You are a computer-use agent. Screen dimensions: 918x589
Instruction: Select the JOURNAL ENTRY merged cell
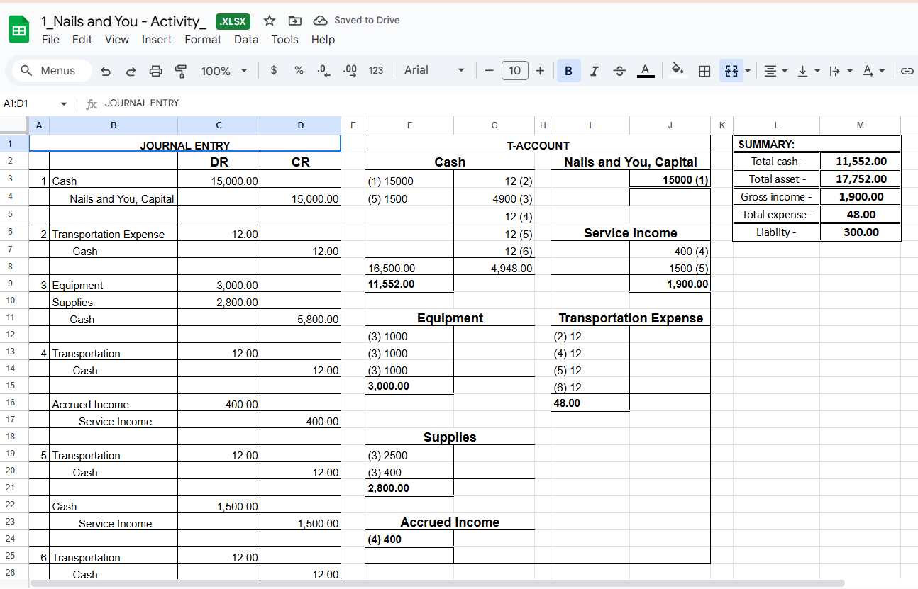pos(184,144)
